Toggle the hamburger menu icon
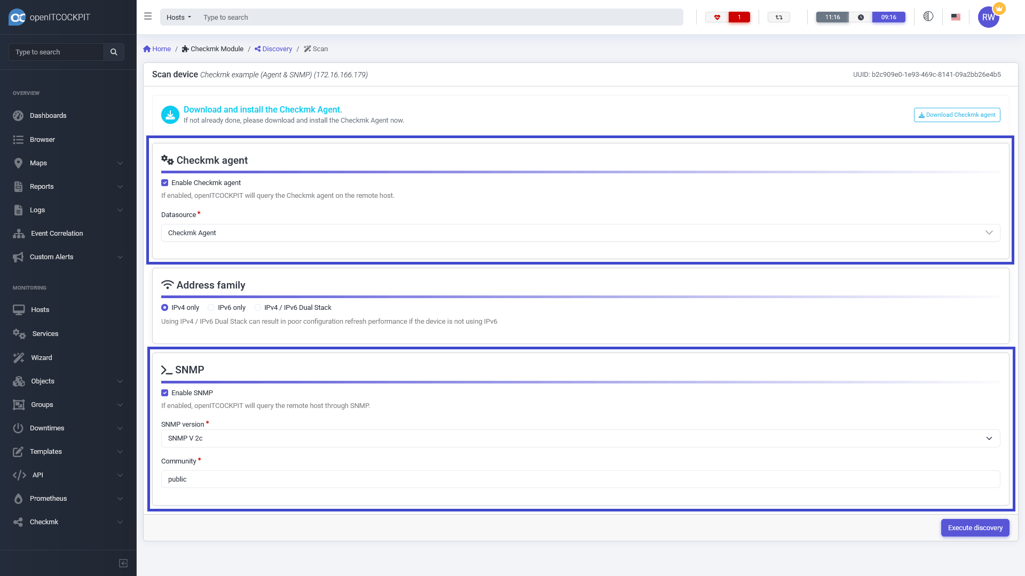 pyautogui.click(x=148, y=17)
